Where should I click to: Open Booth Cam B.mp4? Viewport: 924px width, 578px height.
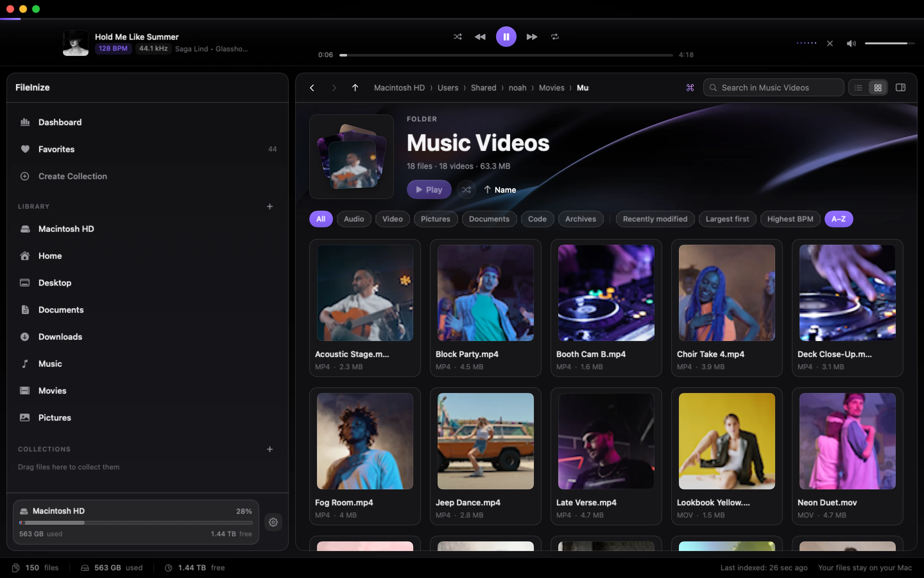606,308
